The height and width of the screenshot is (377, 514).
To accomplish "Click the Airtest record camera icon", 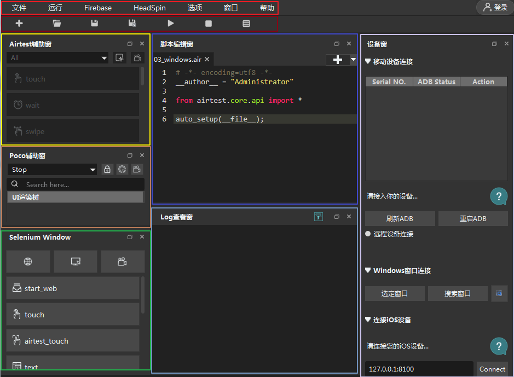I will (x=137, y=58).
